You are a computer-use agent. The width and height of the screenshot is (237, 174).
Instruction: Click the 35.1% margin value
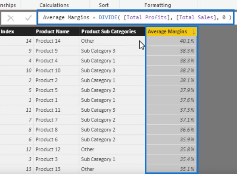click(x=187, y=169)
